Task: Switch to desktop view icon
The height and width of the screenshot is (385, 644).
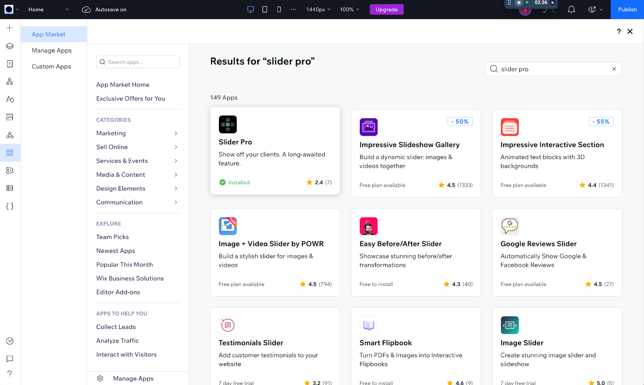Action: pos(250,9)
